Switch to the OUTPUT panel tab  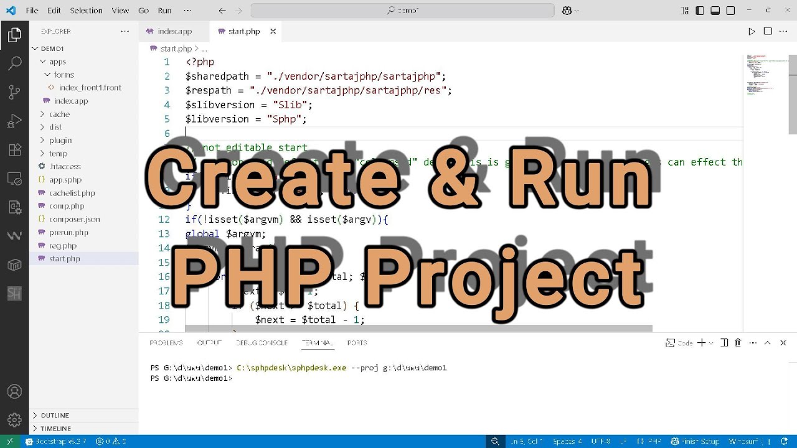click(209, 343)
